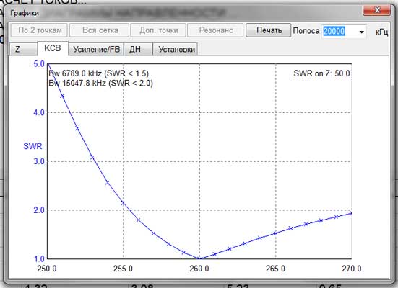Click the Доп. точки button

(x=159, y=30)
